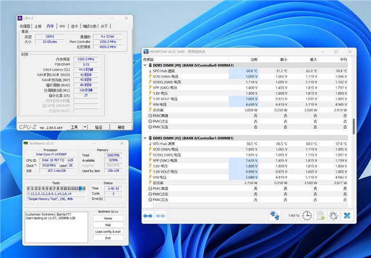Collapse the DDR5 DIMM [#2] sensor group
Image resolution: width=371 pixels, height=258 pixels.
point(144,138)
